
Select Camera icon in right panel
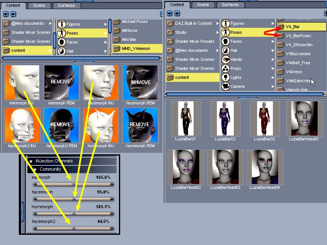tap(226, 86)
